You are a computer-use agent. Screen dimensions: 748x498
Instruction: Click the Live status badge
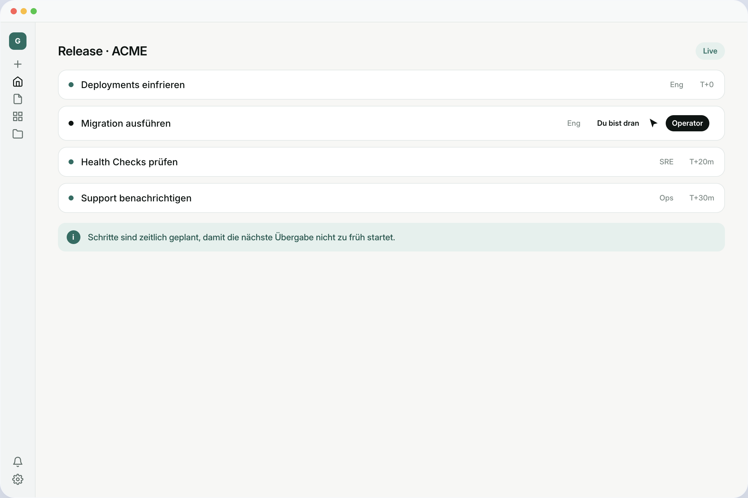(x=710, y=51)
